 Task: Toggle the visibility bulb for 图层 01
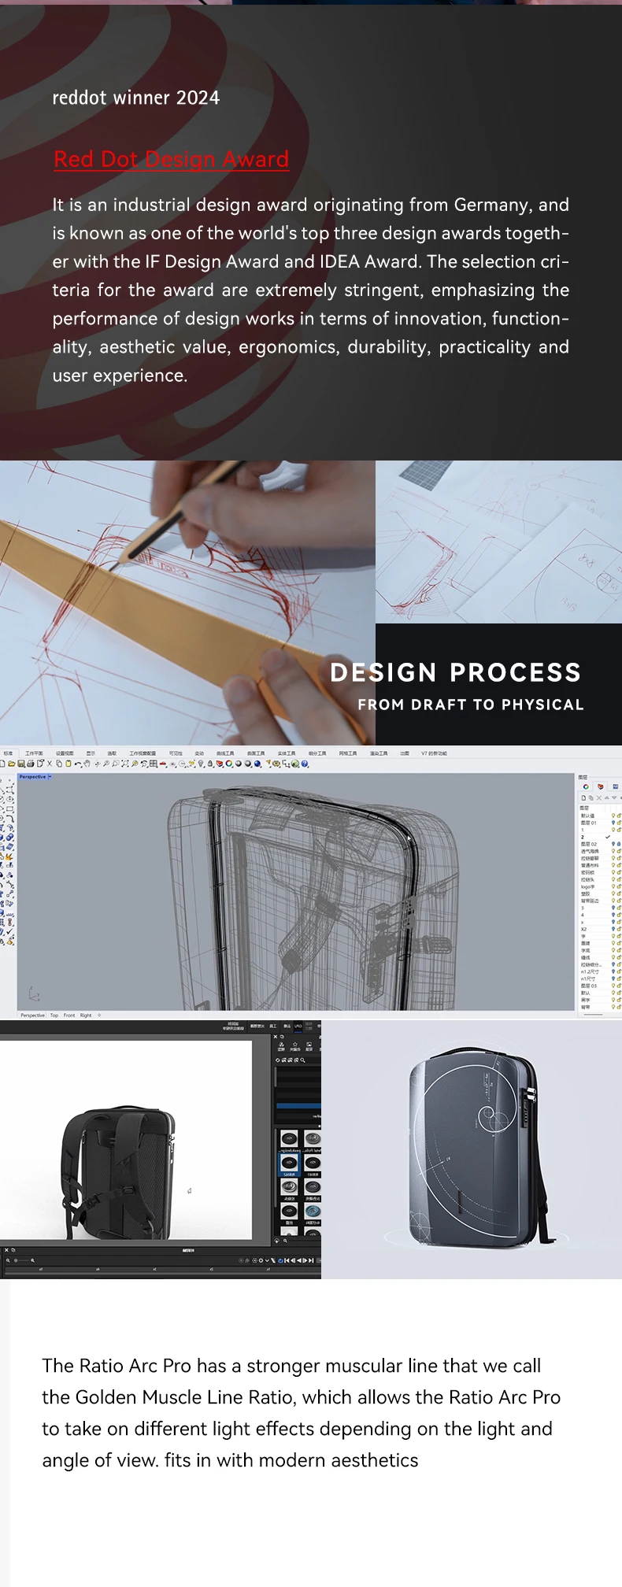pyautogui.click(x=613, y=823)
